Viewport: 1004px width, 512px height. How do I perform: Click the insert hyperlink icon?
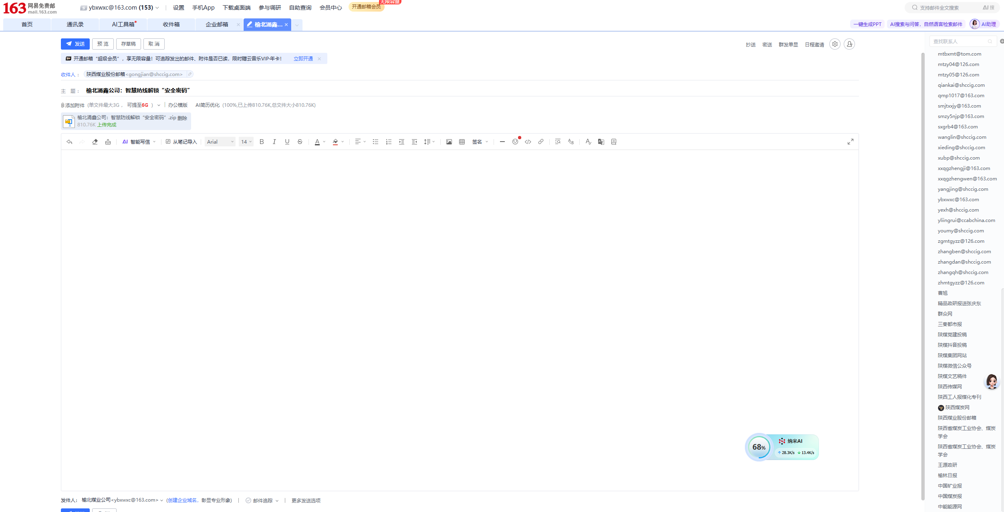click(540, 142)
